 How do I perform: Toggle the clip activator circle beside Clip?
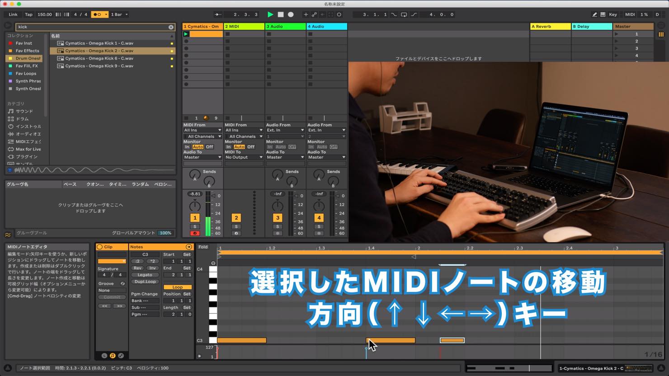[99, 247]
